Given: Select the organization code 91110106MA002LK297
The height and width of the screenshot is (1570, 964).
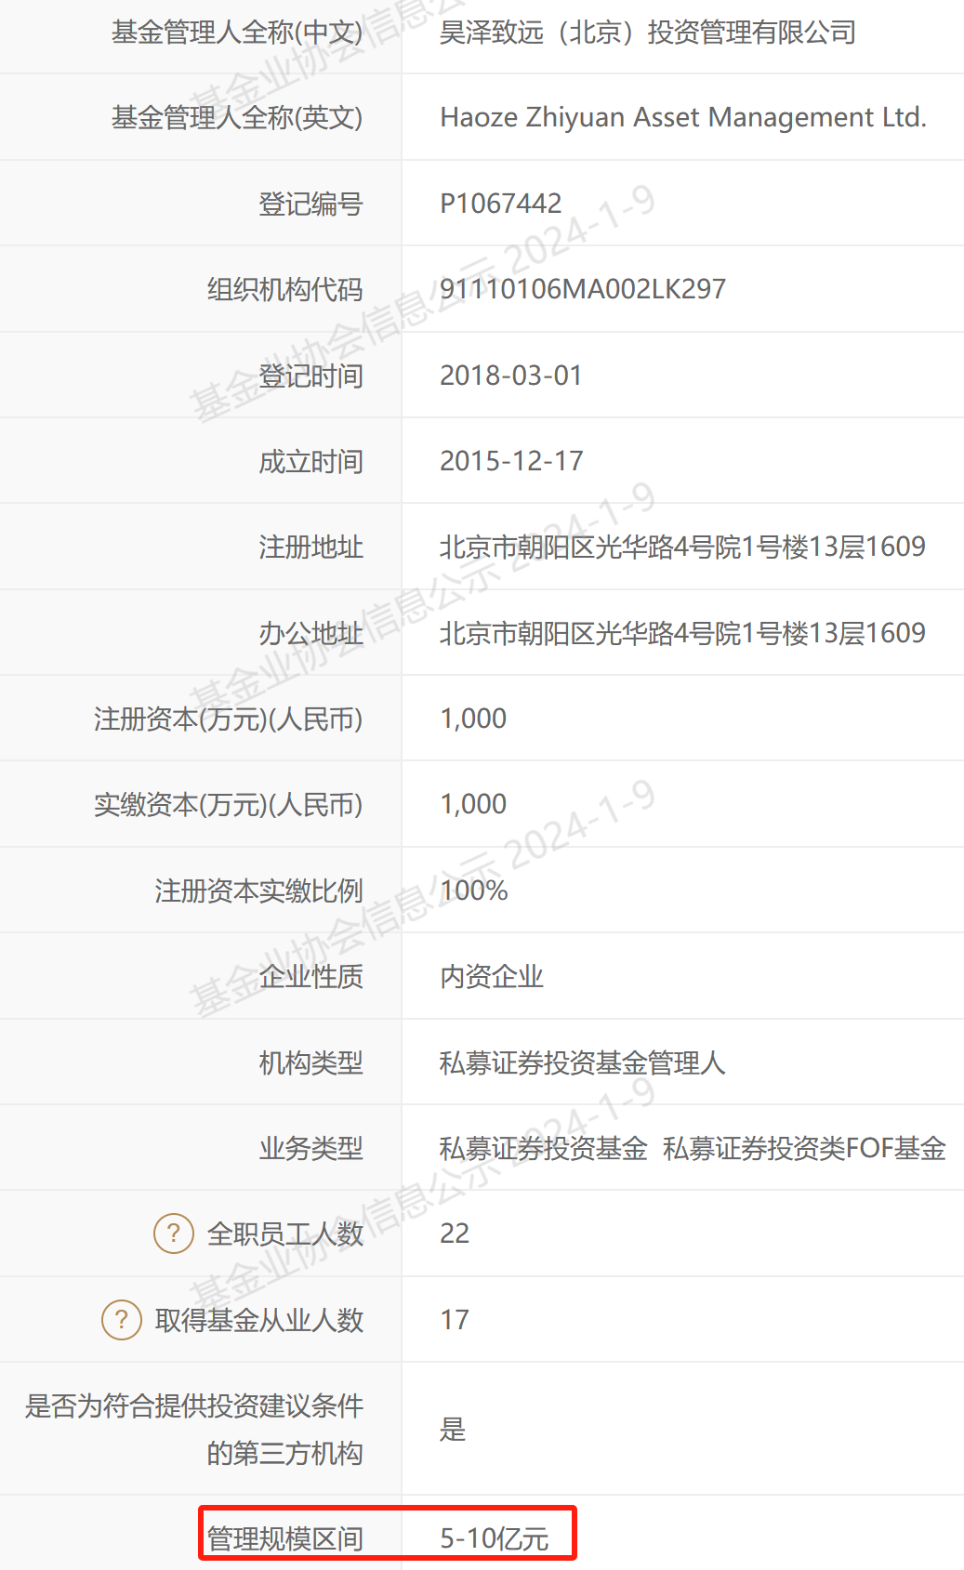Looking at the screenshot, I should (x=583, y=289).
